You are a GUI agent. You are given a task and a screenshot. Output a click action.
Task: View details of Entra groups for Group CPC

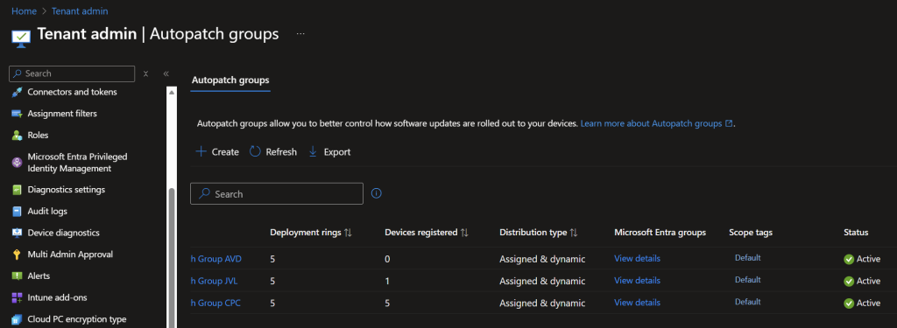point(638,303)
